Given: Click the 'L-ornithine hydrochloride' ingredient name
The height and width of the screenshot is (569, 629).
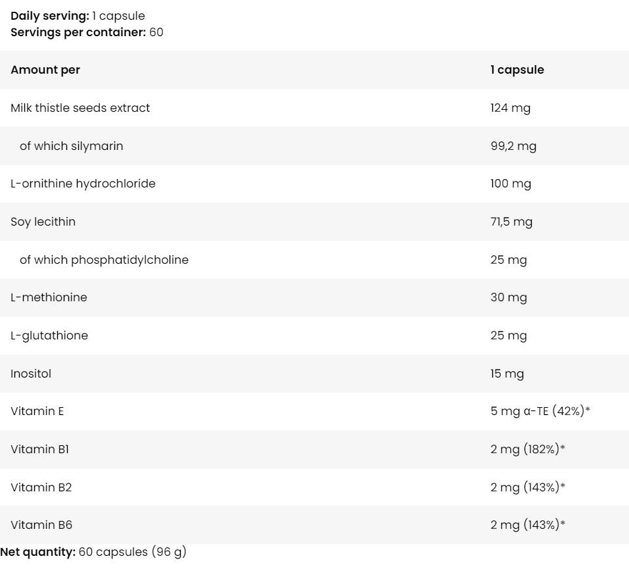Looking at the screenshot, I should click(x=83, y=184).
